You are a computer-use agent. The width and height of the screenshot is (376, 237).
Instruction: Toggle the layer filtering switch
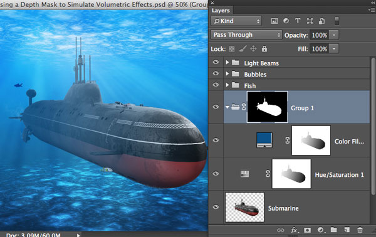(x=337, y=21)
